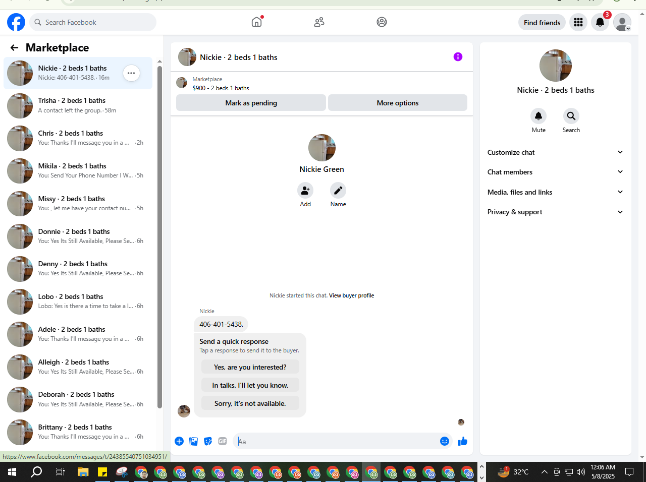The image size is (646, 482).
Task: Open Mikila's conversation in the list
Action: click(x=78, y=171)
